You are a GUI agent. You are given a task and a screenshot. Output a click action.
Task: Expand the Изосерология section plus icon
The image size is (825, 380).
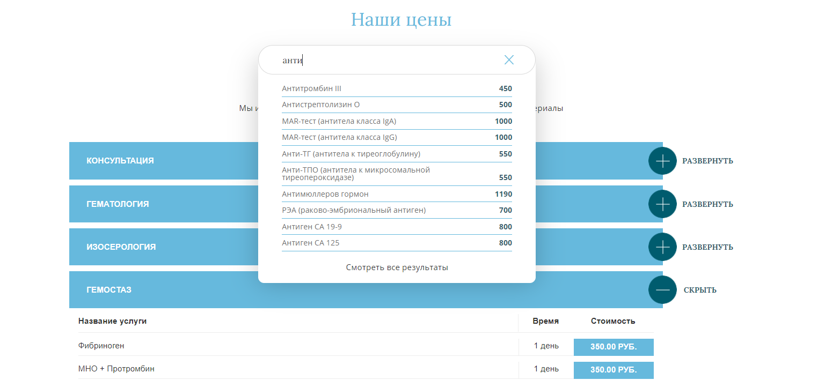pyautogui.click(x=662, y=247)
